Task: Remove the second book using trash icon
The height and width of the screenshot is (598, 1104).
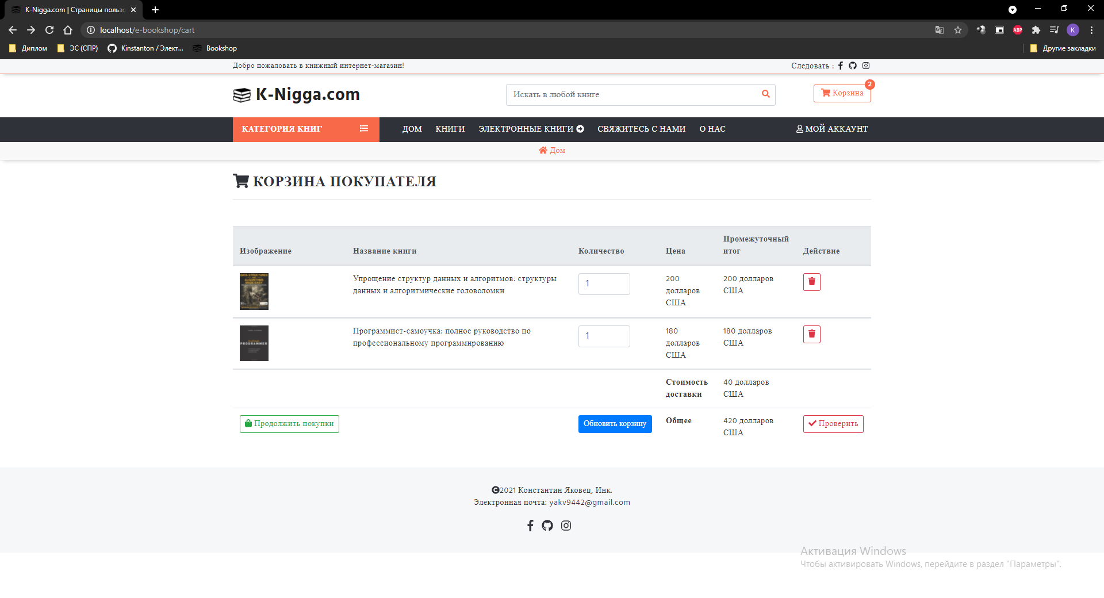Action: point(811,334)
